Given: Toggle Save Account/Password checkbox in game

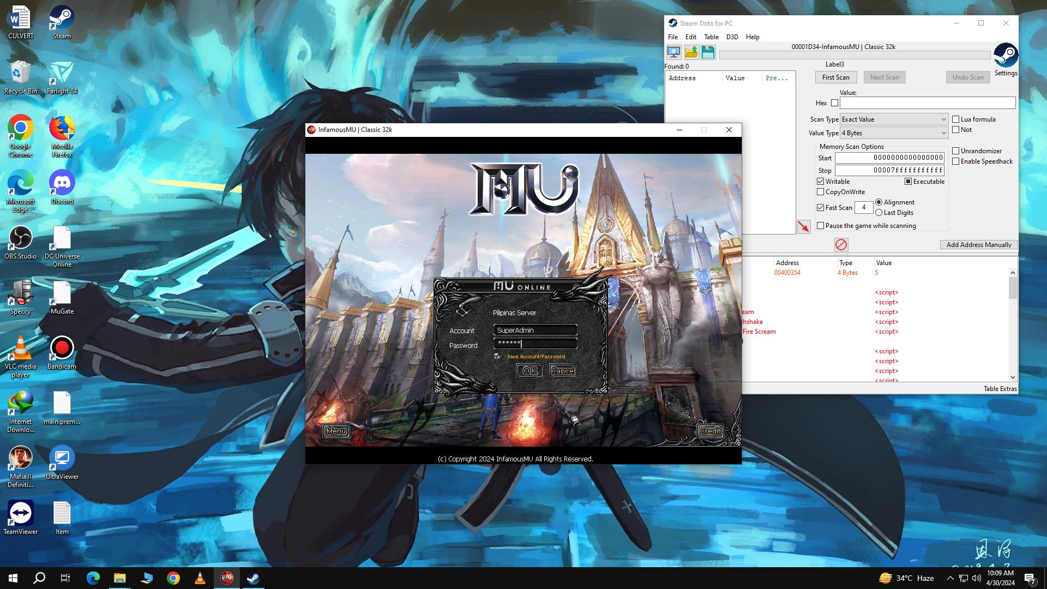Looking at the screenshot, I should click(x=497, y=356).
